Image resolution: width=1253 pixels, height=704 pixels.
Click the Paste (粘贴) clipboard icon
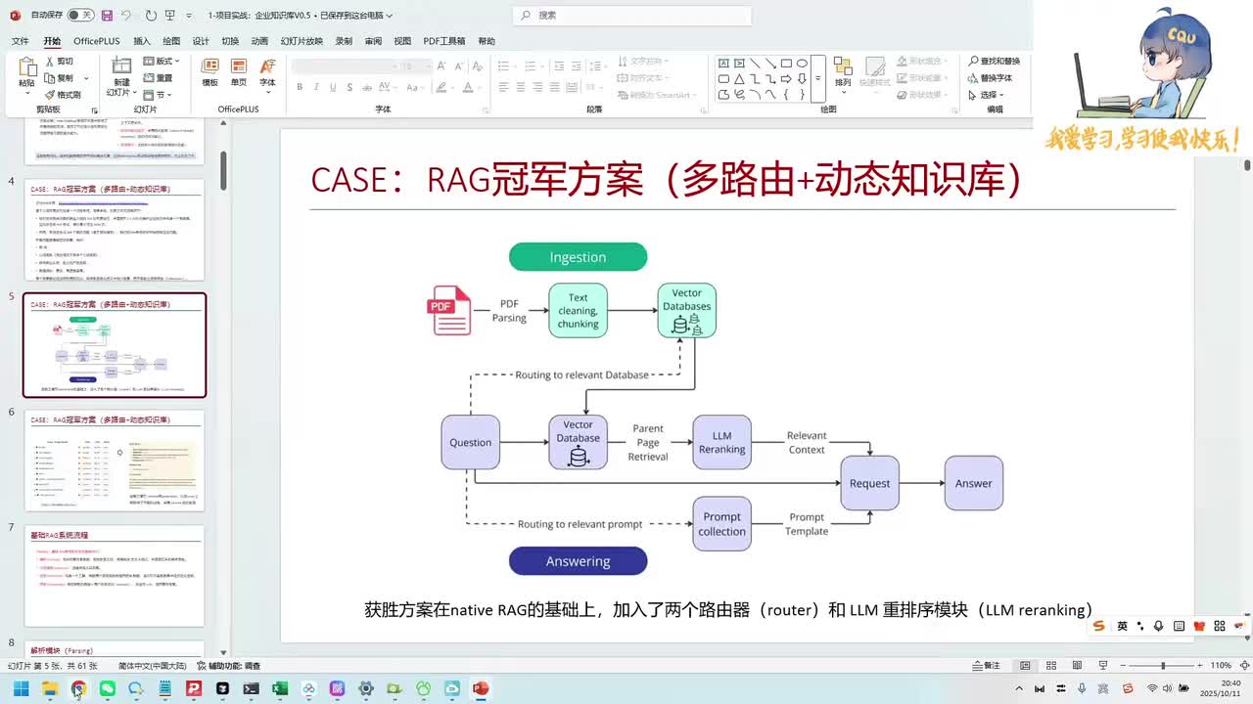(27, 66)
